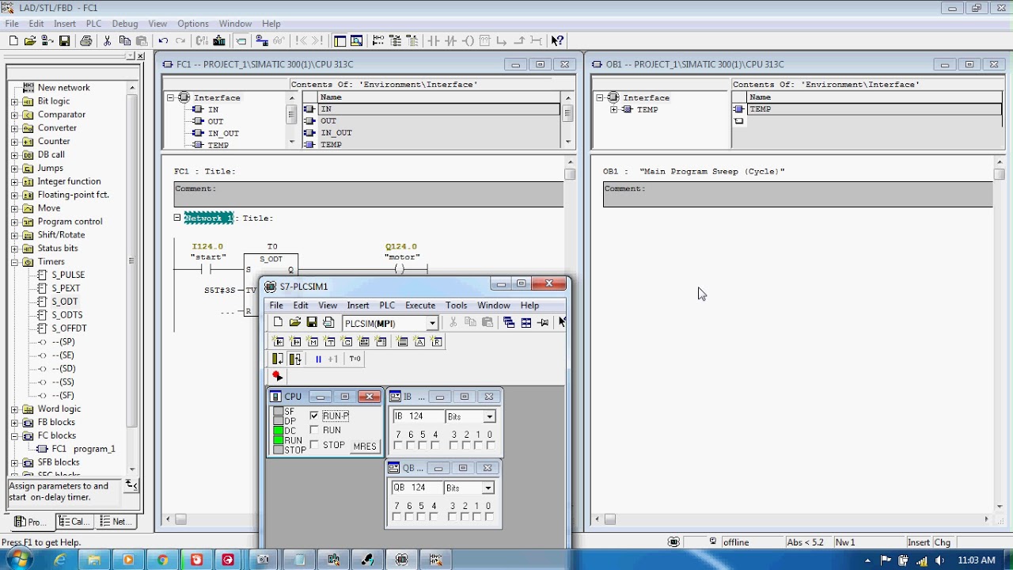
Task: Toggle bit 4 of QB 124
Action: pyautogui.click(x=434, y=517)
